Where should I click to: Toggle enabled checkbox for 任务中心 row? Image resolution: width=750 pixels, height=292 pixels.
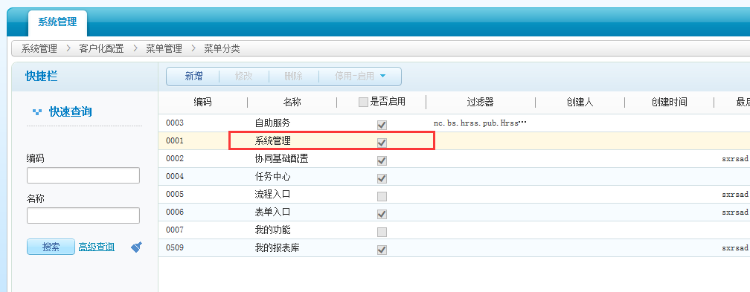(382, 178)
